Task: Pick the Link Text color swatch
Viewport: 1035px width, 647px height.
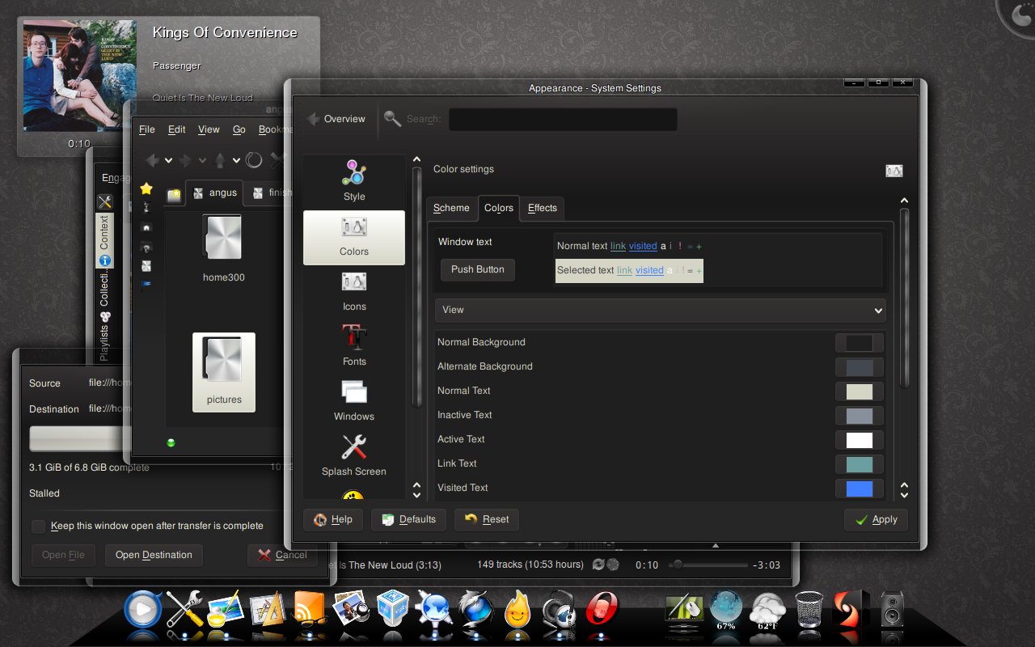Action: [x=860, y=464]
